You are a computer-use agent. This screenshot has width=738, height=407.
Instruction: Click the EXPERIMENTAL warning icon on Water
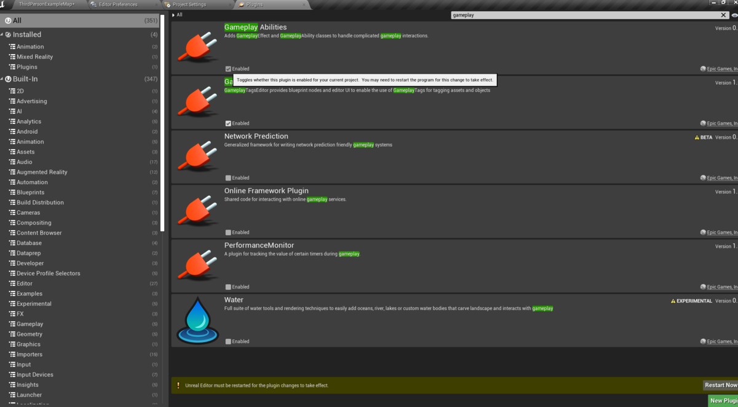(x=673, y=301)
